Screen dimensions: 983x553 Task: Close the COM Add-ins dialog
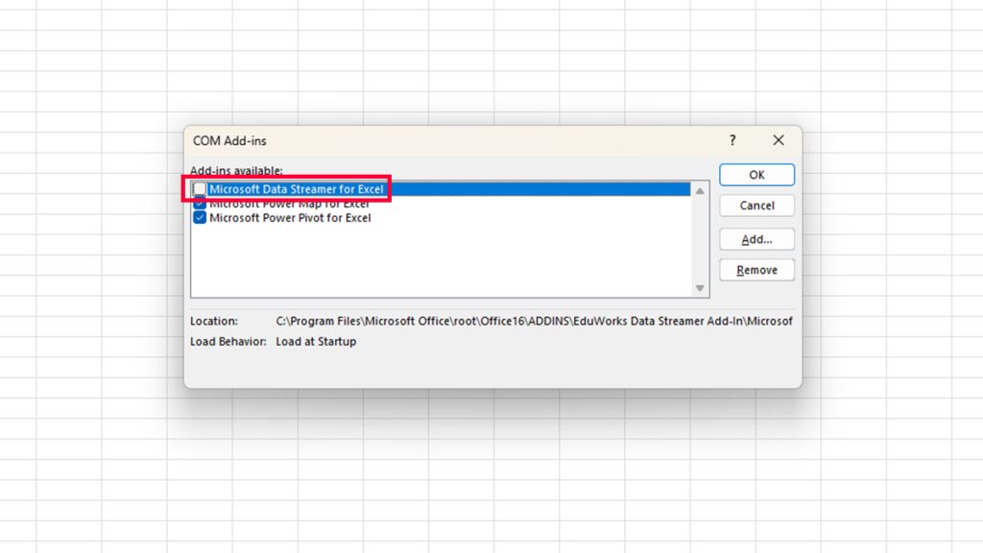pos(778,140)
